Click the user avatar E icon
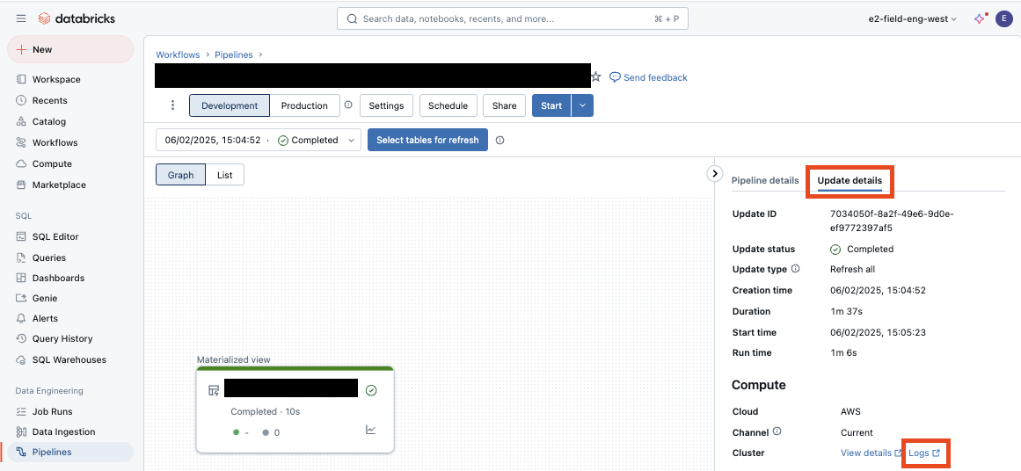The width and height of the screenshot is (1021, 471). pos(1003,18)
